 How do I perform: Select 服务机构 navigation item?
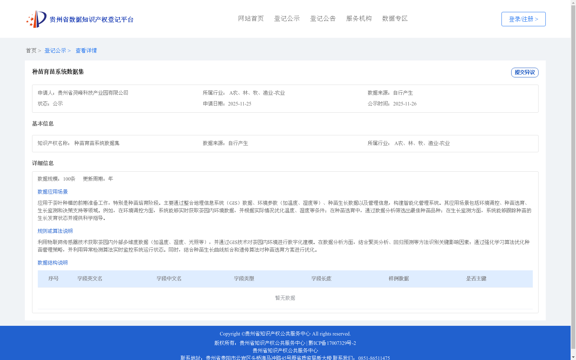[359, 18]
